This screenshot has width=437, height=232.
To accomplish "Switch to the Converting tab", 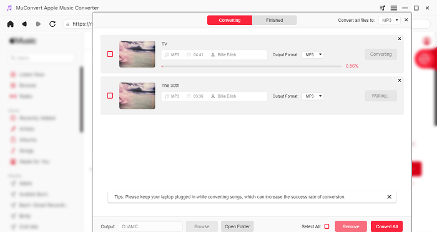I will [230, 20].
